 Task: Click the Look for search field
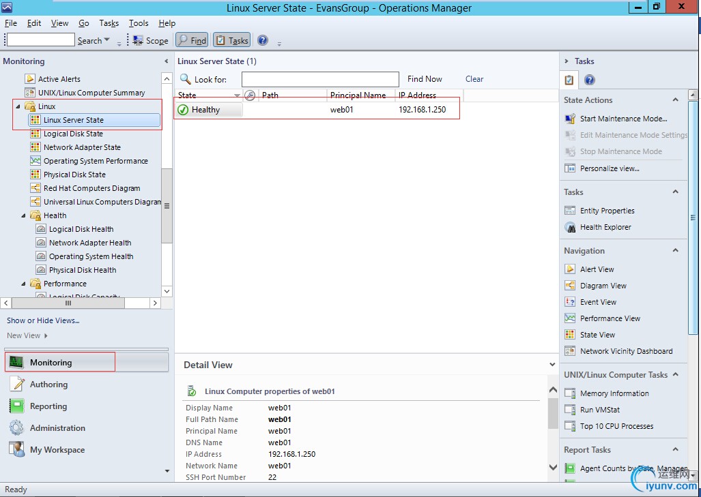(x=320, y=80)
